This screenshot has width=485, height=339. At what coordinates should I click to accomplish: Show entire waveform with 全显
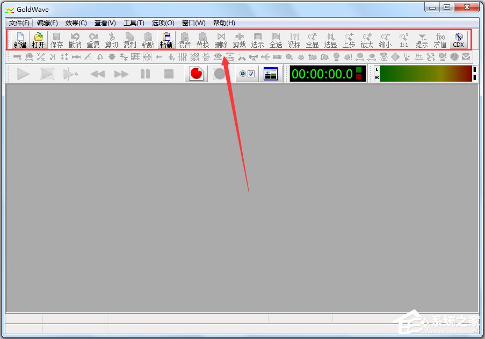(x=312, y=40)
